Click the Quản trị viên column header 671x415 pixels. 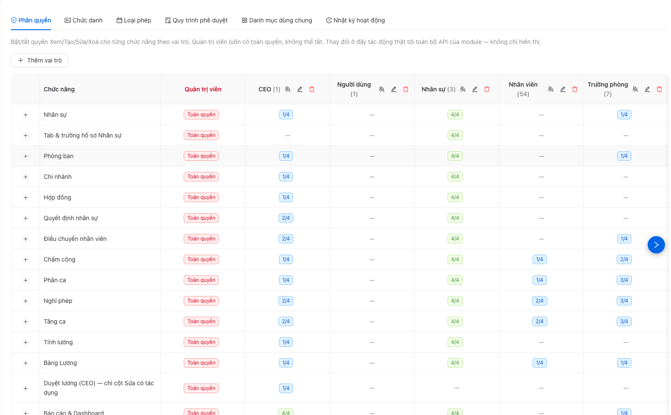click(203, 89)
